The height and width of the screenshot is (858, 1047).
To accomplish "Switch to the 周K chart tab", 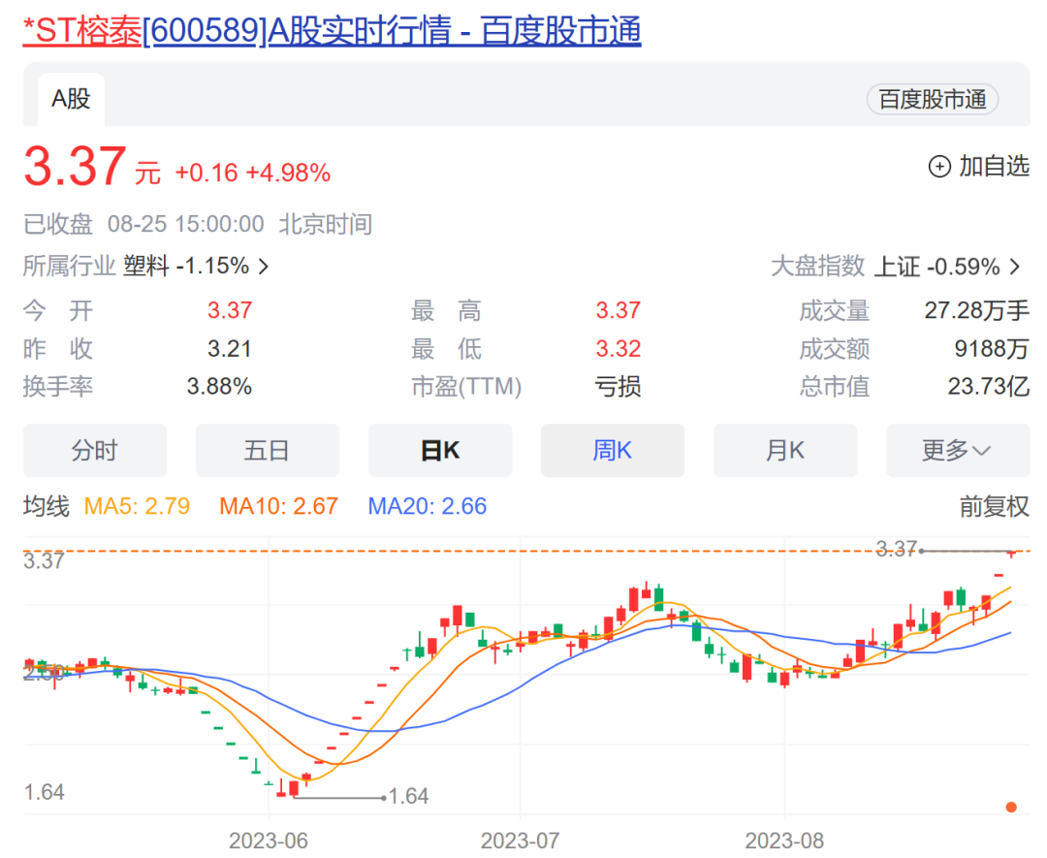I will (613, 450).
